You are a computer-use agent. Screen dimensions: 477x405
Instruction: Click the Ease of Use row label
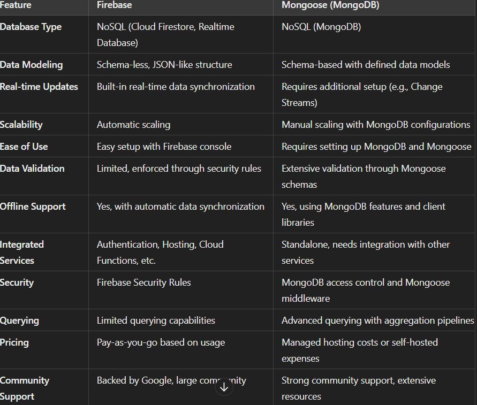click(24, 147)
